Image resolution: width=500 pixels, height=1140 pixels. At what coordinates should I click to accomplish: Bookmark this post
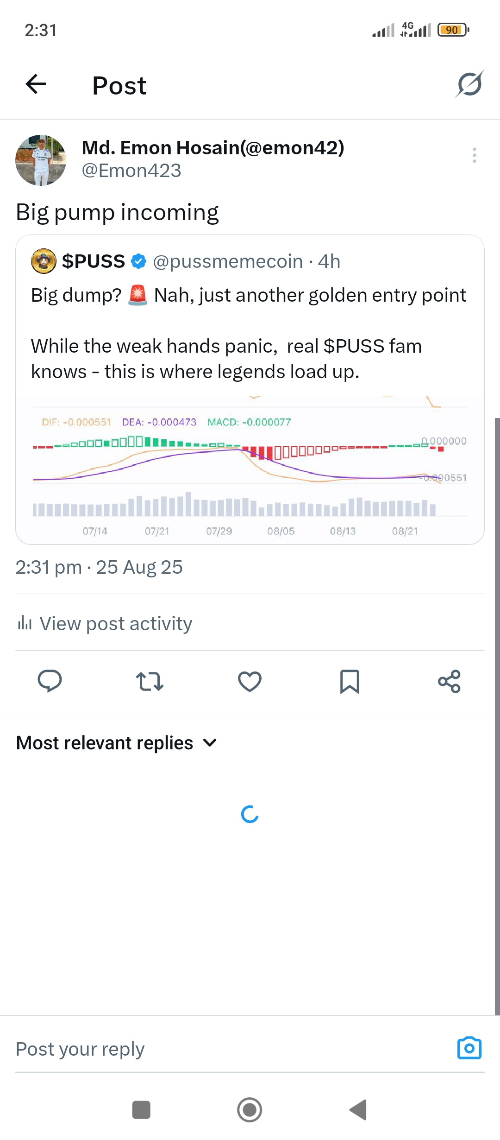pyautogui.click(x=350, y=681)
